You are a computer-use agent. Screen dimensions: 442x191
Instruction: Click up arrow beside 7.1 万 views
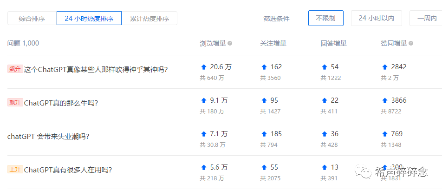pos(204,134)
